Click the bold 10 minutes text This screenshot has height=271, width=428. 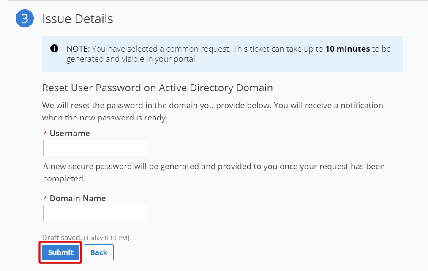pos(347,49)
